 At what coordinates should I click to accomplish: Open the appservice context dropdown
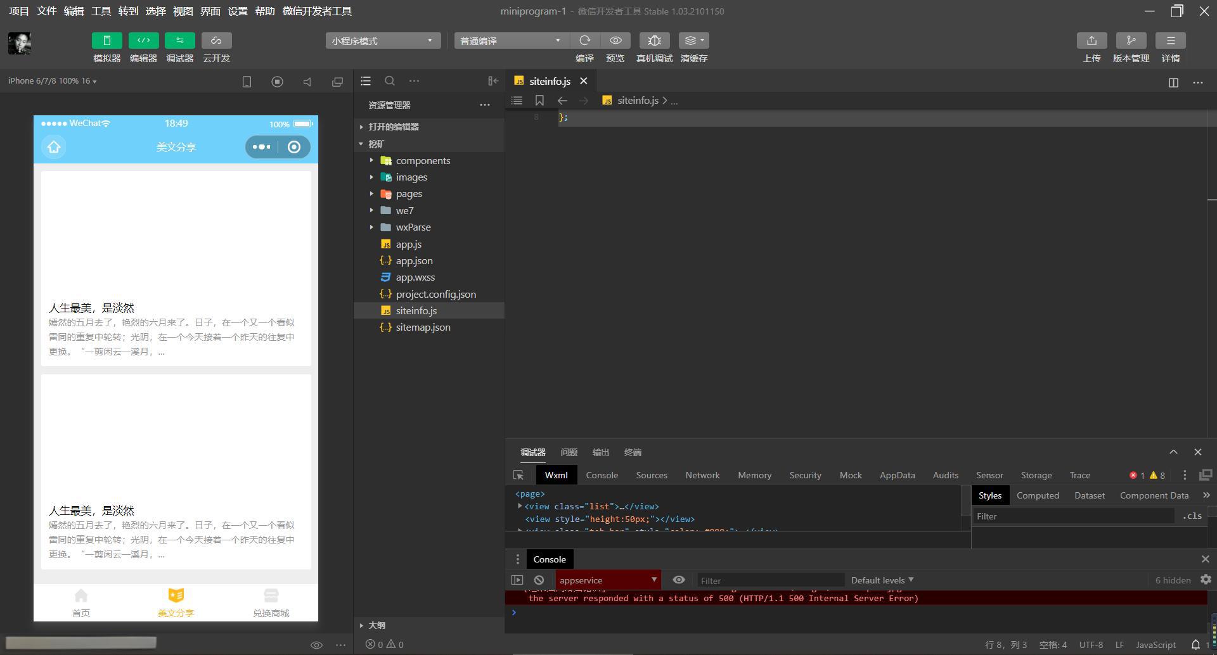pos(608,580)
